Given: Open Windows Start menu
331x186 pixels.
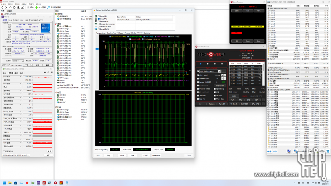Looking at the screenshot, I should (4, 183).
